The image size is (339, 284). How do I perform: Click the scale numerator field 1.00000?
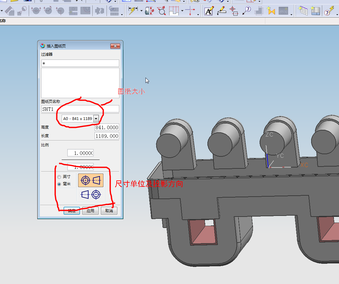click(80, 153)
